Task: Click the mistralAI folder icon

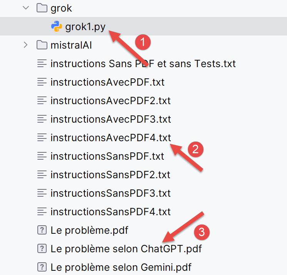Action: tap(42, 45)
